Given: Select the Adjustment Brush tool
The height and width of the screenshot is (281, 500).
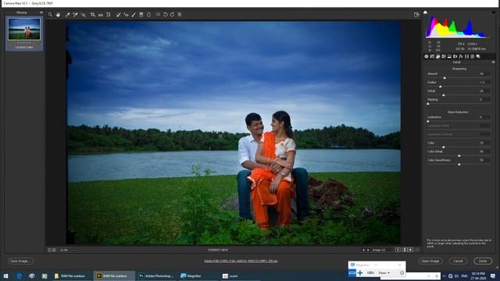Looking at the screenshot, I should pos(134,15).
